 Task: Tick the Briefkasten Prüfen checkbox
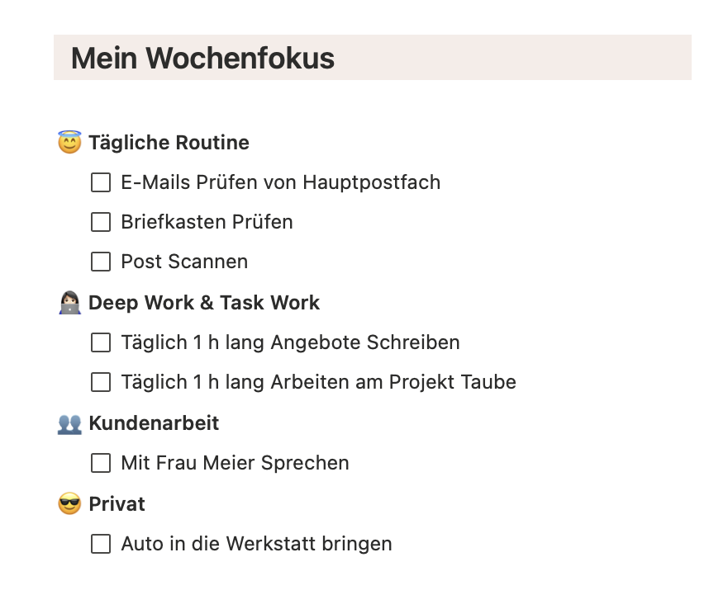100,221
